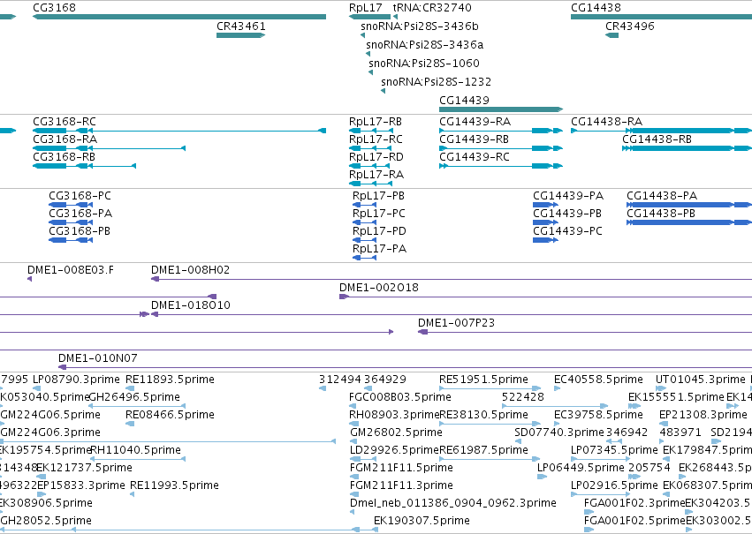Select protein RpL17-PD
This screenshot has width=752, height=534.
364,240
